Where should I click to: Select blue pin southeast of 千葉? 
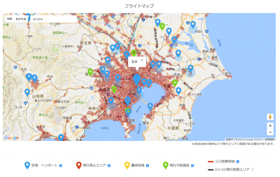click(178, 91)
